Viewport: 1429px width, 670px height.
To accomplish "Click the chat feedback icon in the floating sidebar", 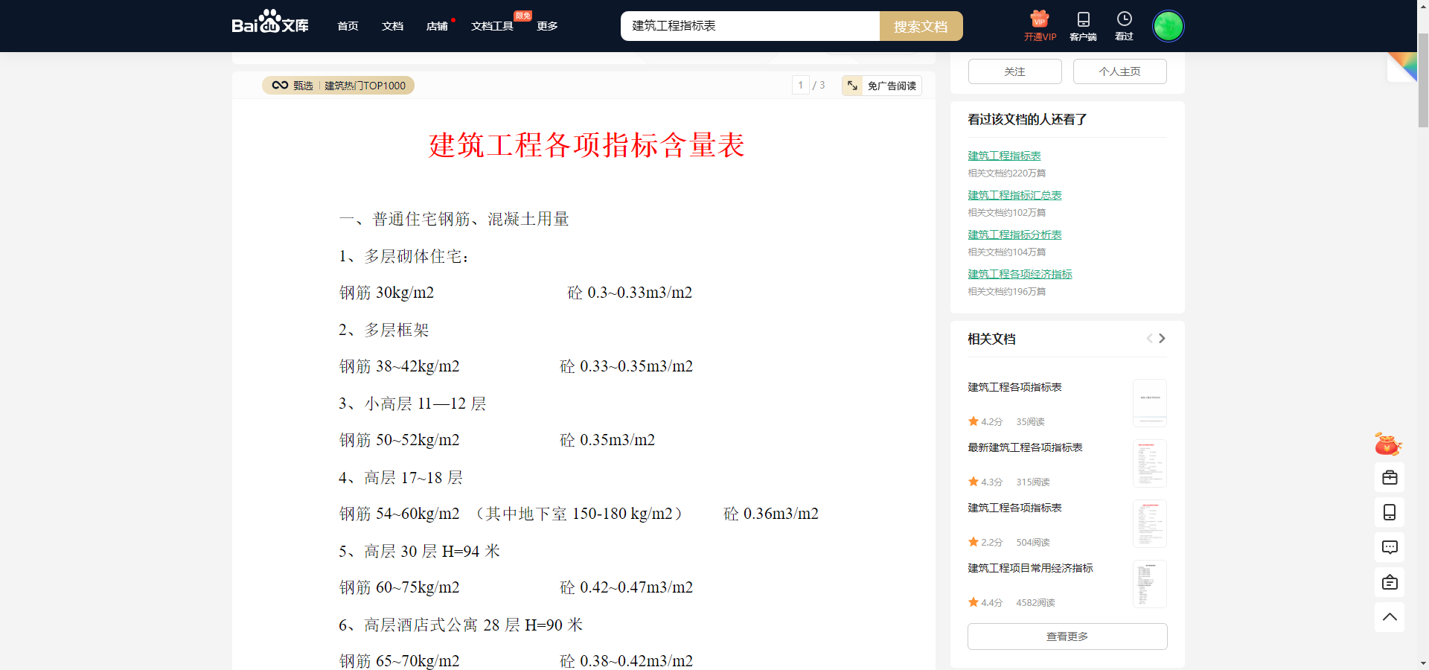I will [x=1390, y=547].
